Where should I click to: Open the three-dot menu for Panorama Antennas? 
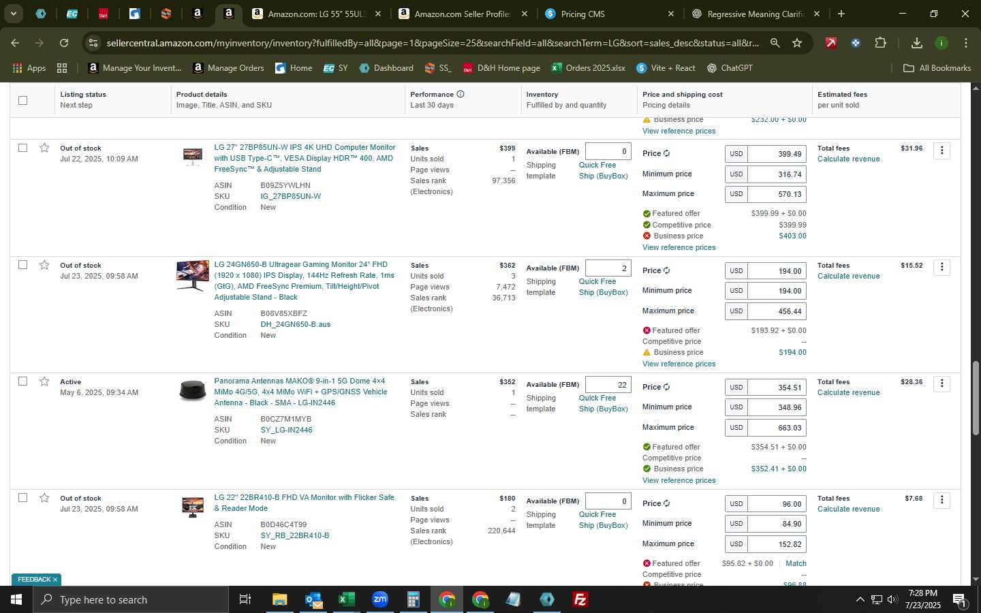click(x=941, y=383)
